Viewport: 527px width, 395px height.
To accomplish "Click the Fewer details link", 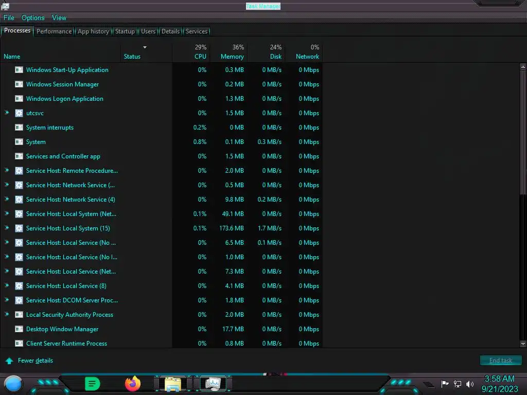I will tap(36, 361).
